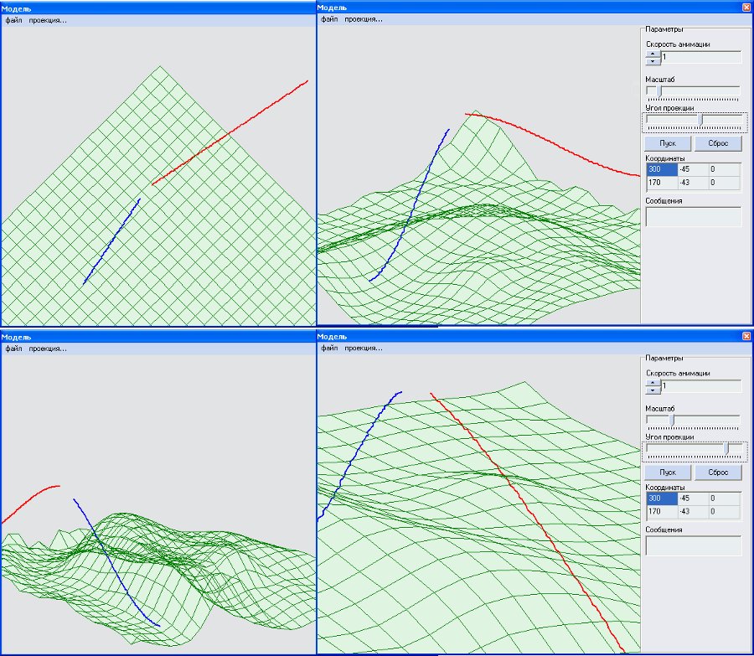Close the upper-right Модель window
The height and width of the screenshot is (656, 754).
pos(746,8)
